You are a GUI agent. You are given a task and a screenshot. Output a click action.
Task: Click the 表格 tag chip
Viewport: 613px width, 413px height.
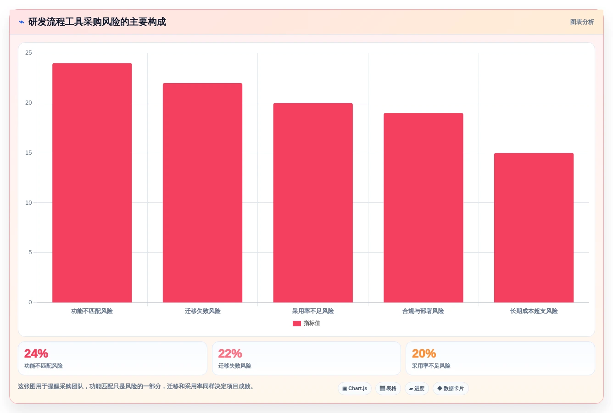pyautogui.click(x=388, y=389)
